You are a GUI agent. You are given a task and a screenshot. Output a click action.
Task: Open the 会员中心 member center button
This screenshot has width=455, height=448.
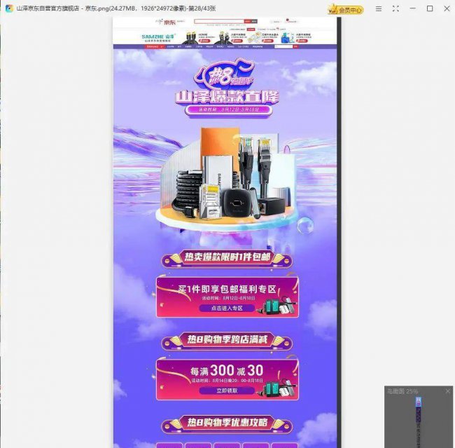coord(345,10)
